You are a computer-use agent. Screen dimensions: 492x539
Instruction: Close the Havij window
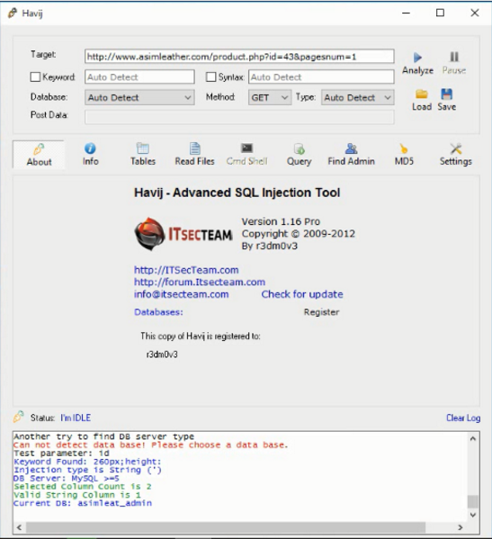475,13
